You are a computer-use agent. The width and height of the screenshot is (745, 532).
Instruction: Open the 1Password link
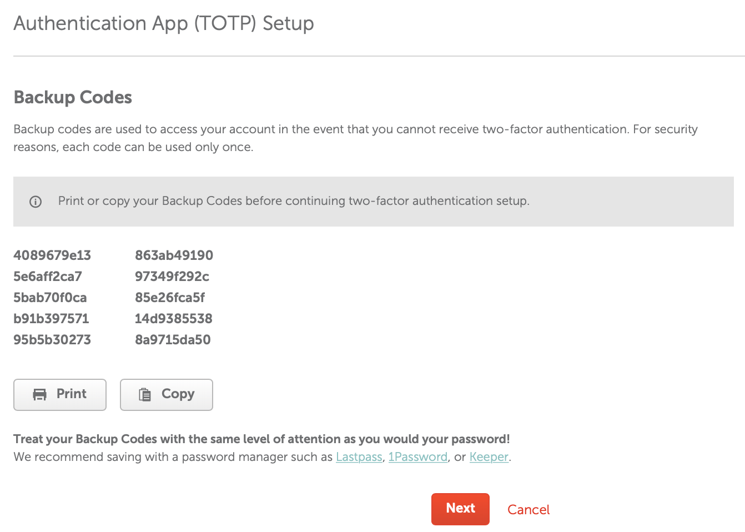coord(417,457)
